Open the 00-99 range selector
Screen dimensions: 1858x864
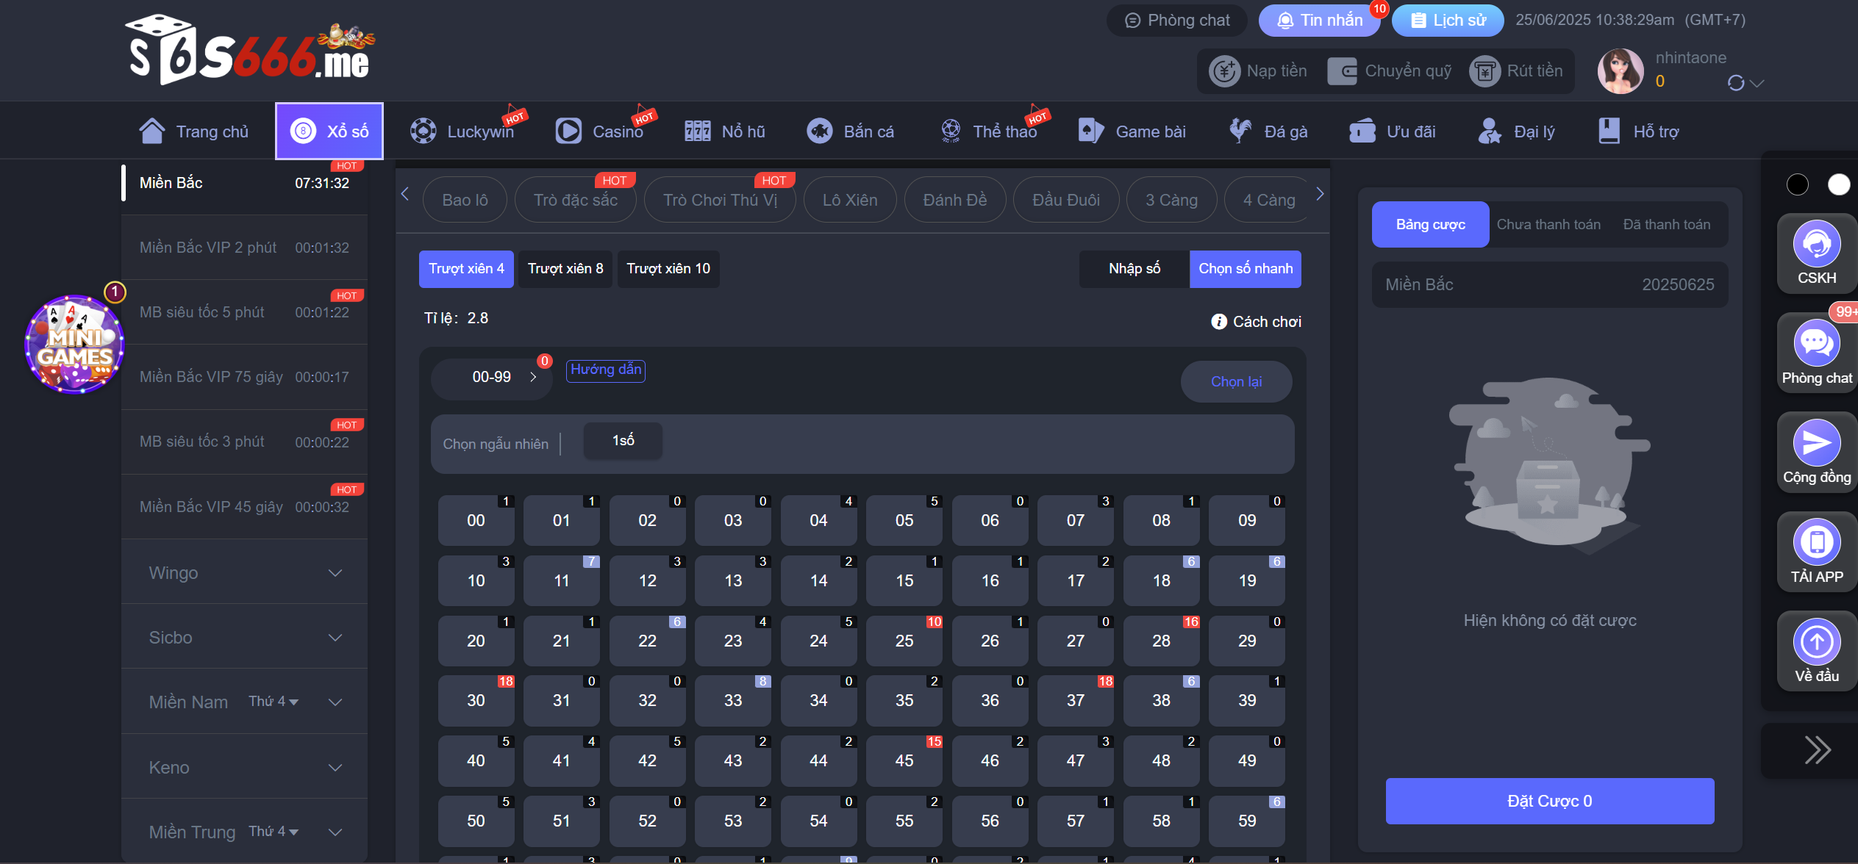pos(491,378)
